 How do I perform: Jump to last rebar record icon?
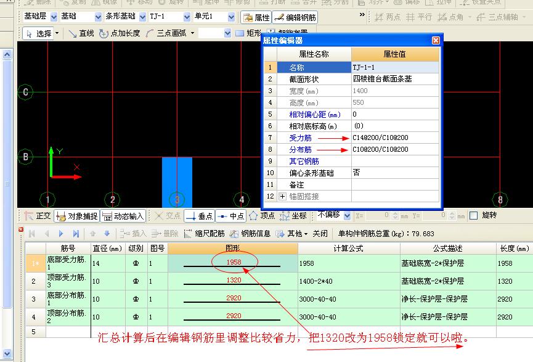(x=76, y=233)
